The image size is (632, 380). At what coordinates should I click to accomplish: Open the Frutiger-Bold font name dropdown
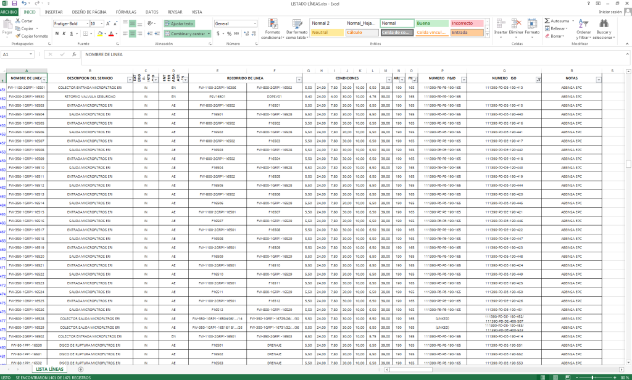pyautogui.click(x=85, y=23)
